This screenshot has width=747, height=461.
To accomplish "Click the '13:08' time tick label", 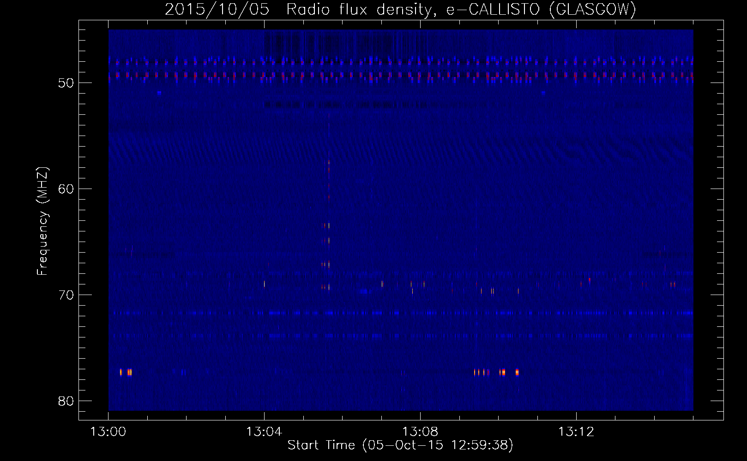I will click(420, 432).
